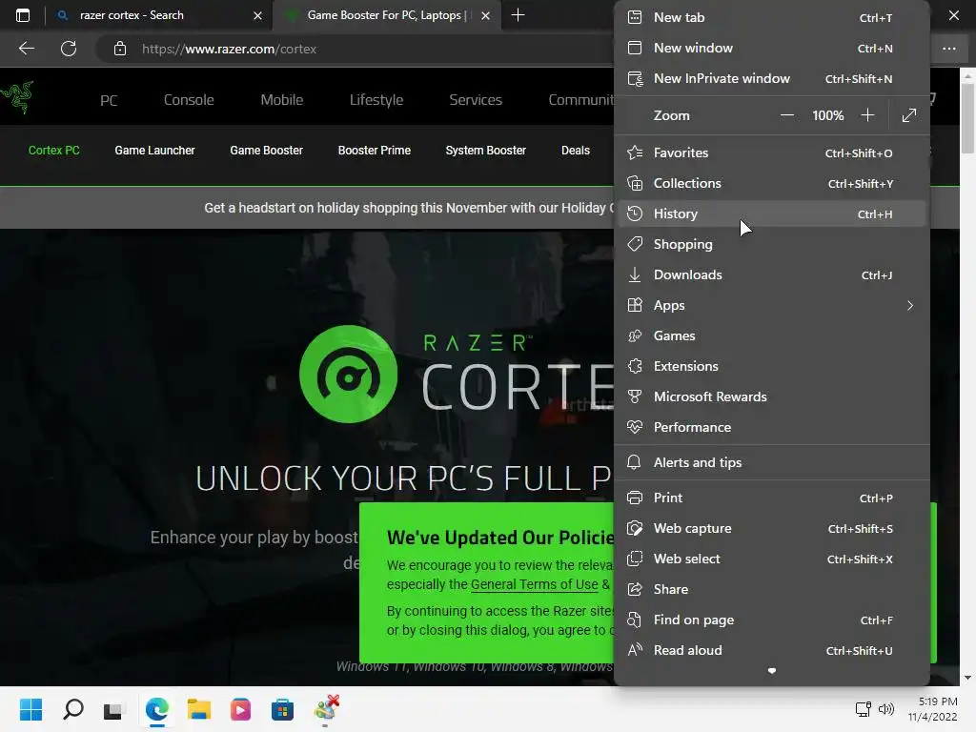Click the Read aloud icon

tap(634, 650)
